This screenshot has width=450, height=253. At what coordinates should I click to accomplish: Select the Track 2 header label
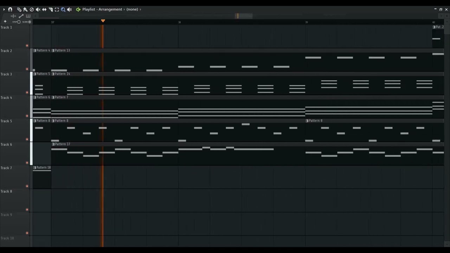[x=6, y=51]
